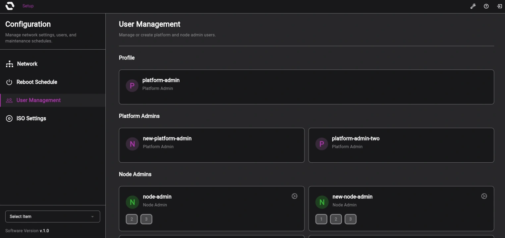
Task: Select the new-platform-admin card
Action: (x=212, y=145)
